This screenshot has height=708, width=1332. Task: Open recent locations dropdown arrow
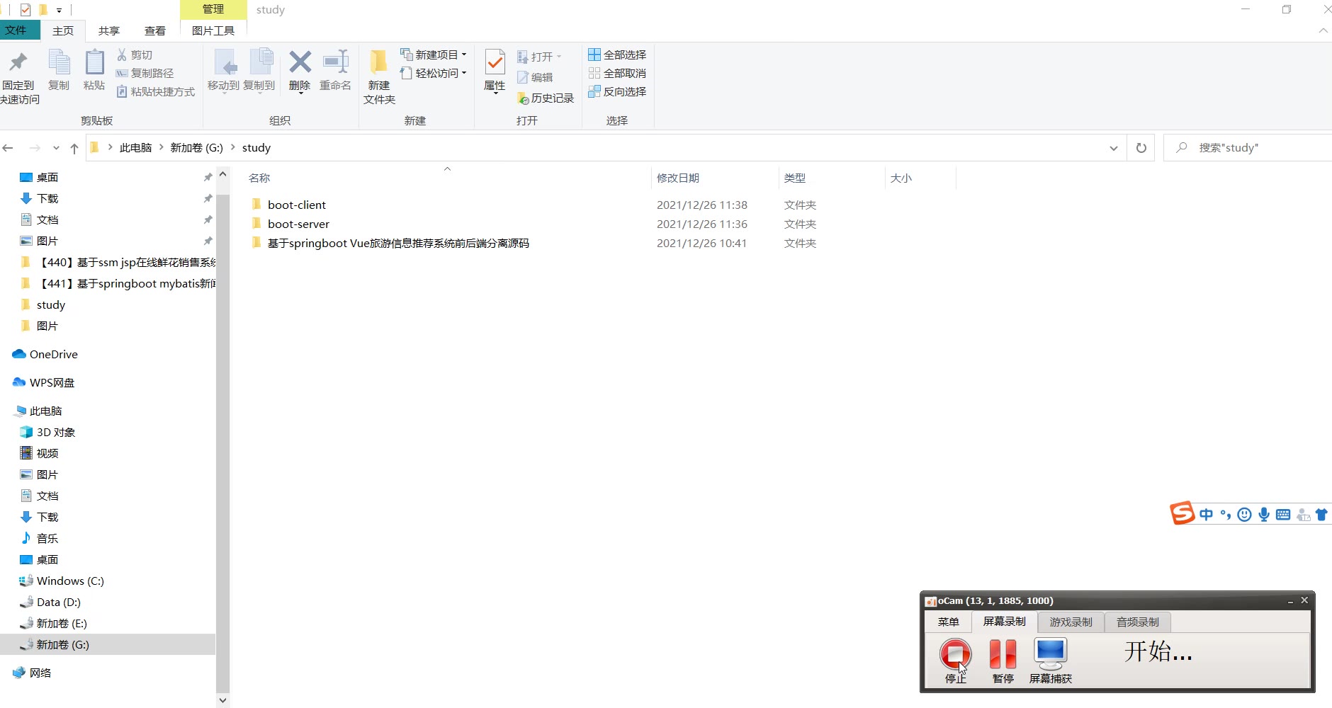pos(56,148)
